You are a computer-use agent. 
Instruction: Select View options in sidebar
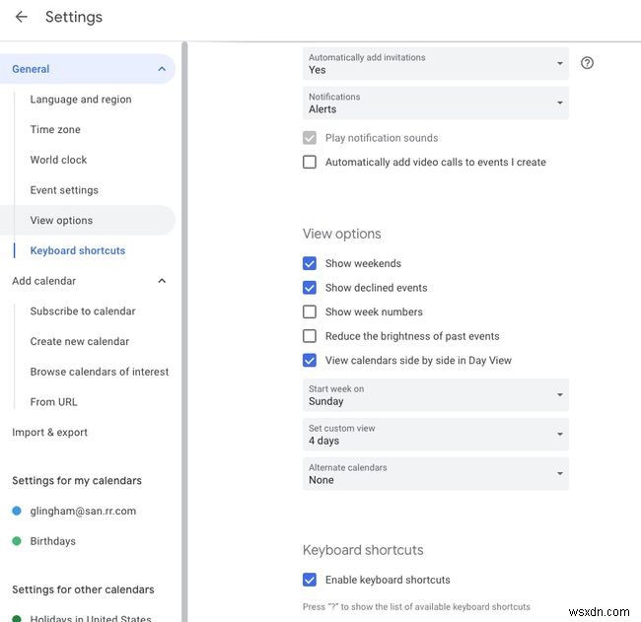88,220
